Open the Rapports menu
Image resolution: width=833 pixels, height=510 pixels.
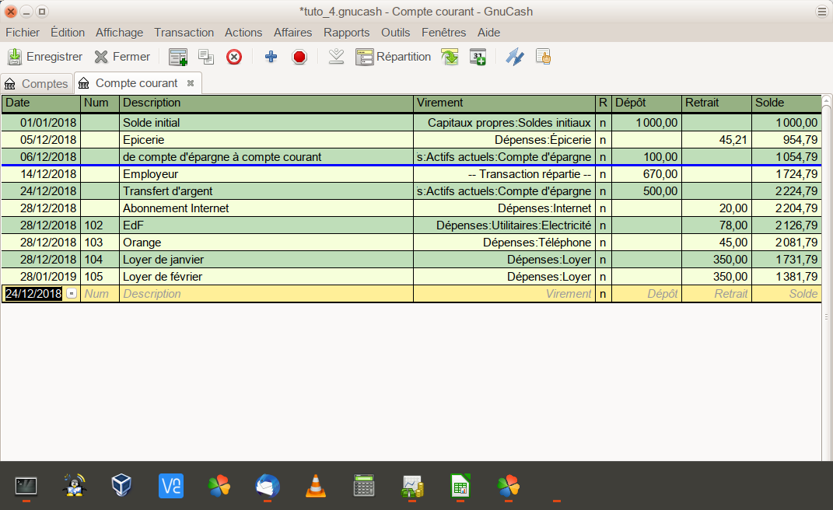(x=346, y=33)
